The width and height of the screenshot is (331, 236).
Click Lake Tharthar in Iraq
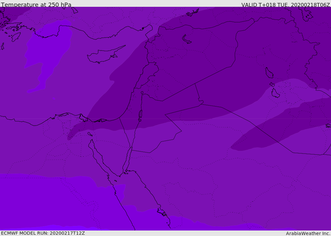click(x=269, y=73)
